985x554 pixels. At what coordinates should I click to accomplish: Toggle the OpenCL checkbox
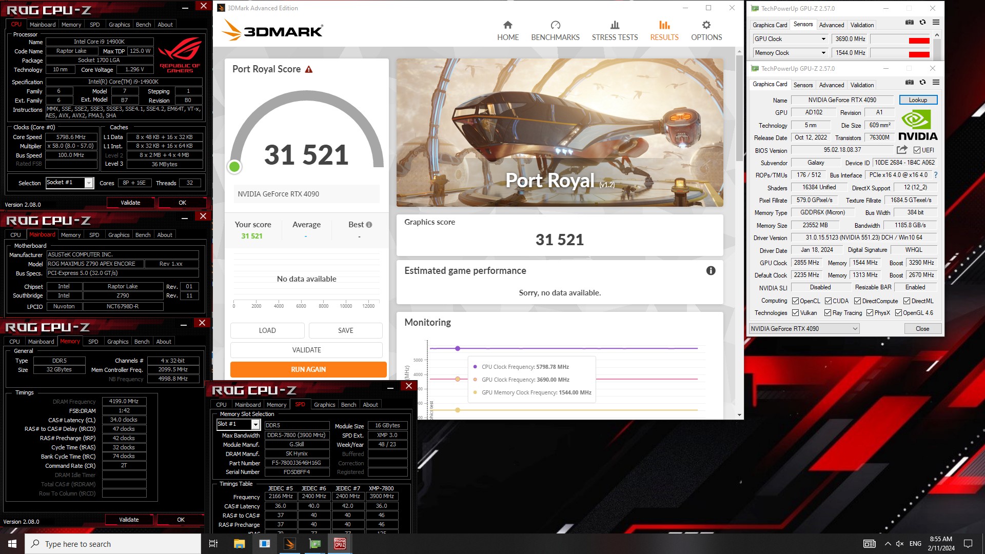pos(795,301)
